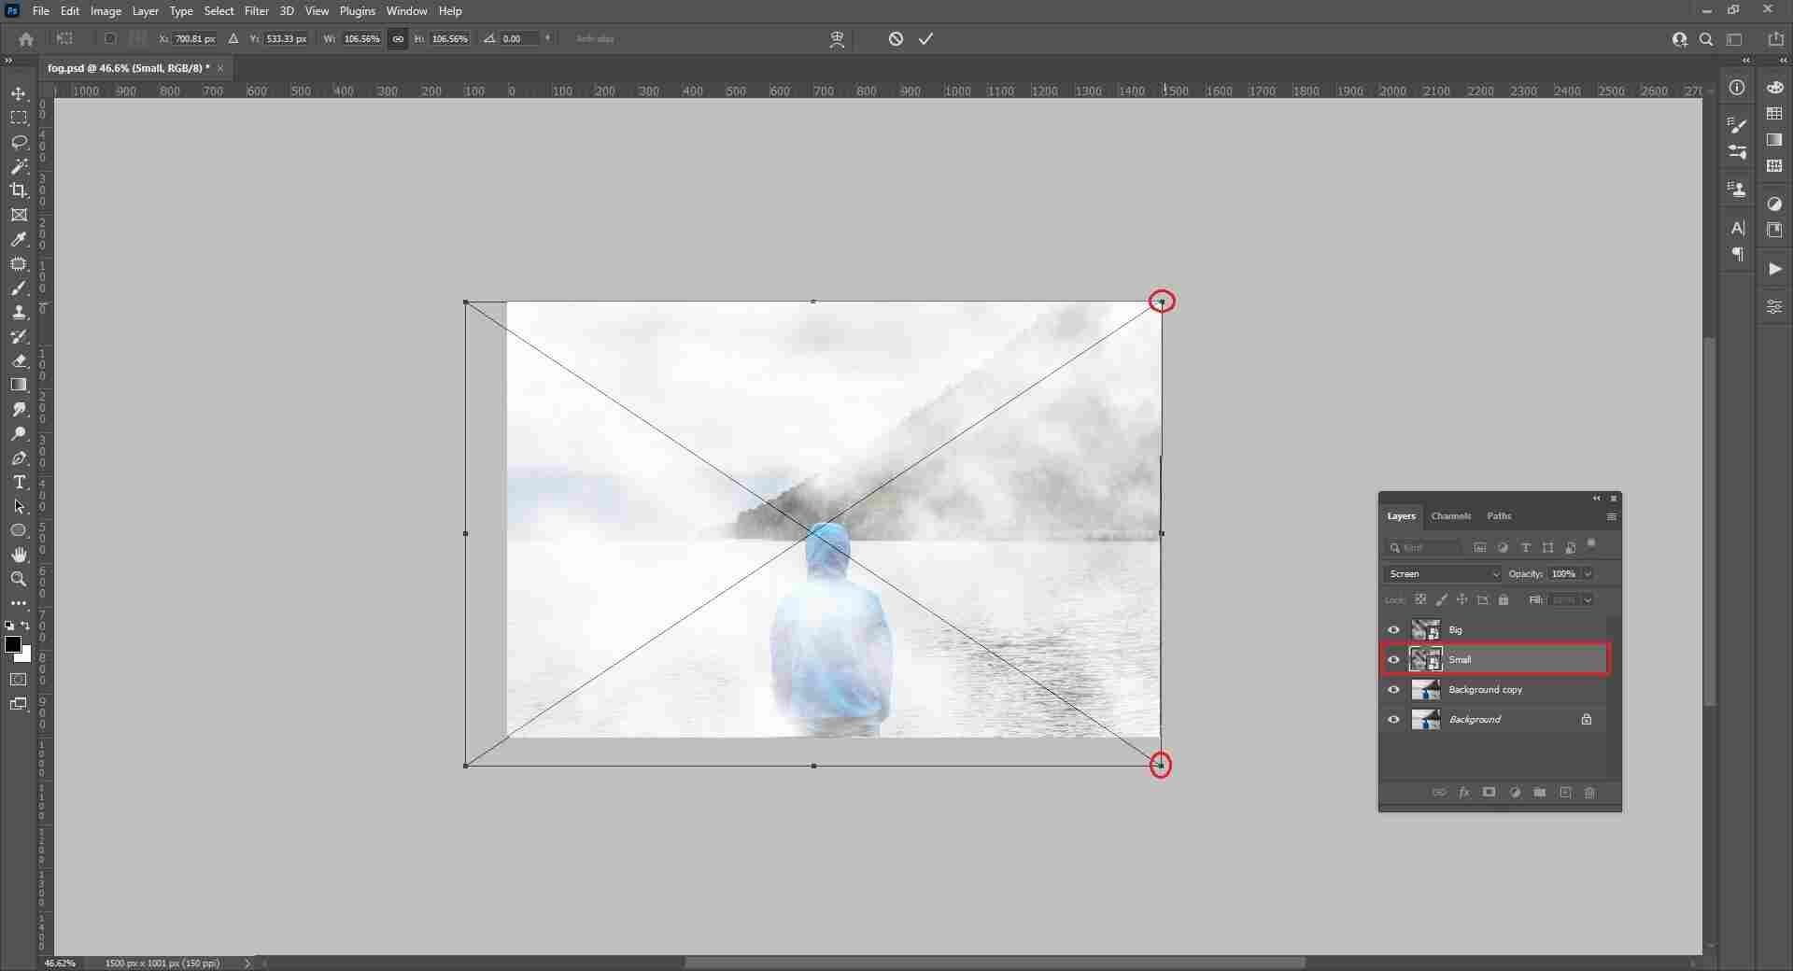
Task: Select the Move tool
Action: (19, 94)
